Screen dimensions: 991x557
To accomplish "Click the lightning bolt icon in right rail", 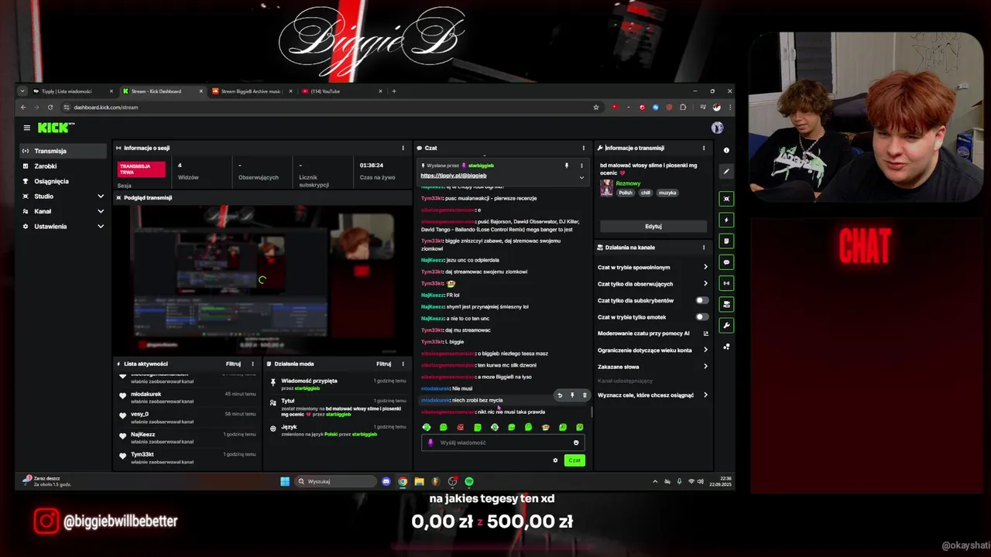I will [726, 220].
